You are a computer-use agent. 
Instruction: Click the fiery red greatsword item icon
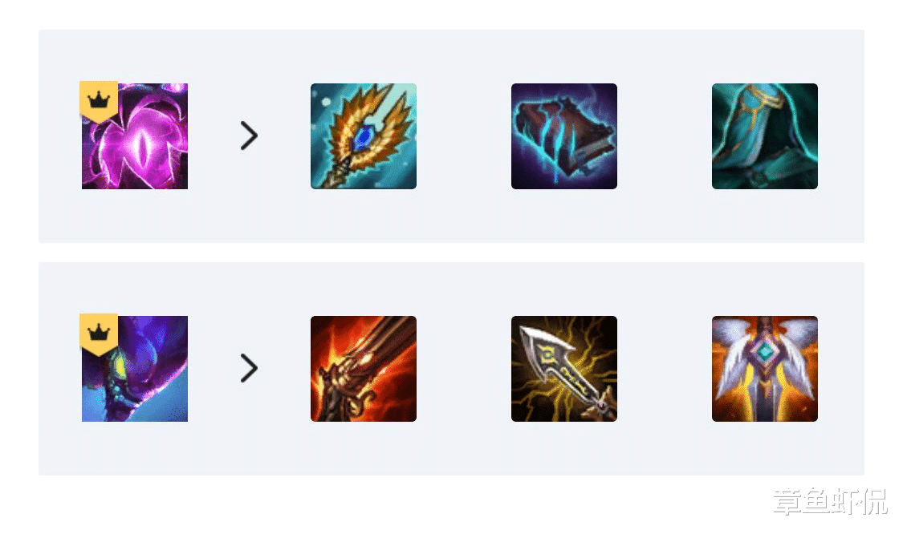[x=364, y=369]
